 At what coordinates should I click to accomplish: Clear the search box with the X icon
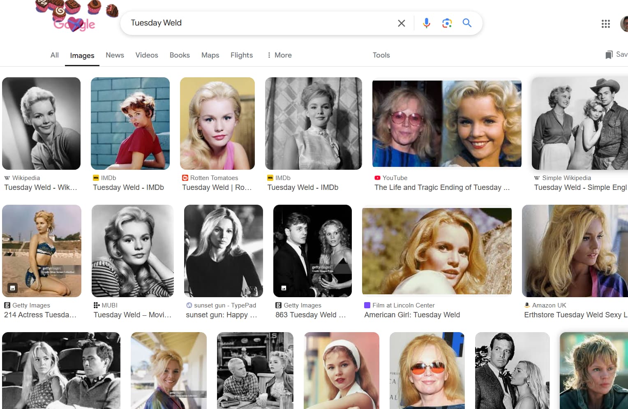[402, 23]
